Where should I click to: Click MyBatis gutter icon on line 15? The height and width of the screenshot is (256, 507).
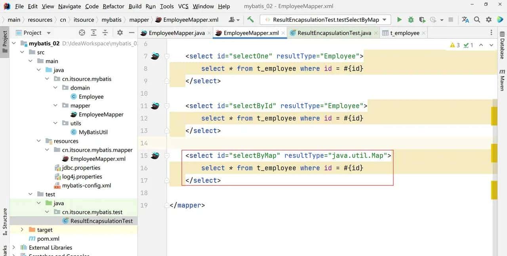click(x=155, y=156)
